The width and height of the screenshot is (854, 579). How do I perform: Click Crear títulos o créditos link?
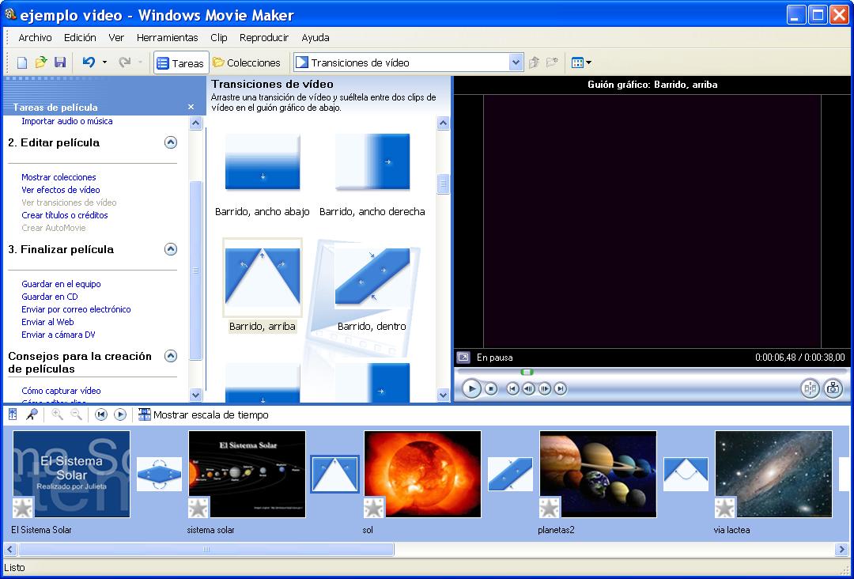(65, 215)
